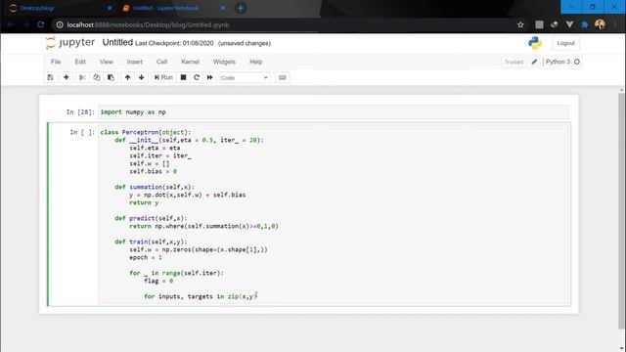The image size is (626, 352).
Task: Click the Python logo icon
Action: [535, 43]
